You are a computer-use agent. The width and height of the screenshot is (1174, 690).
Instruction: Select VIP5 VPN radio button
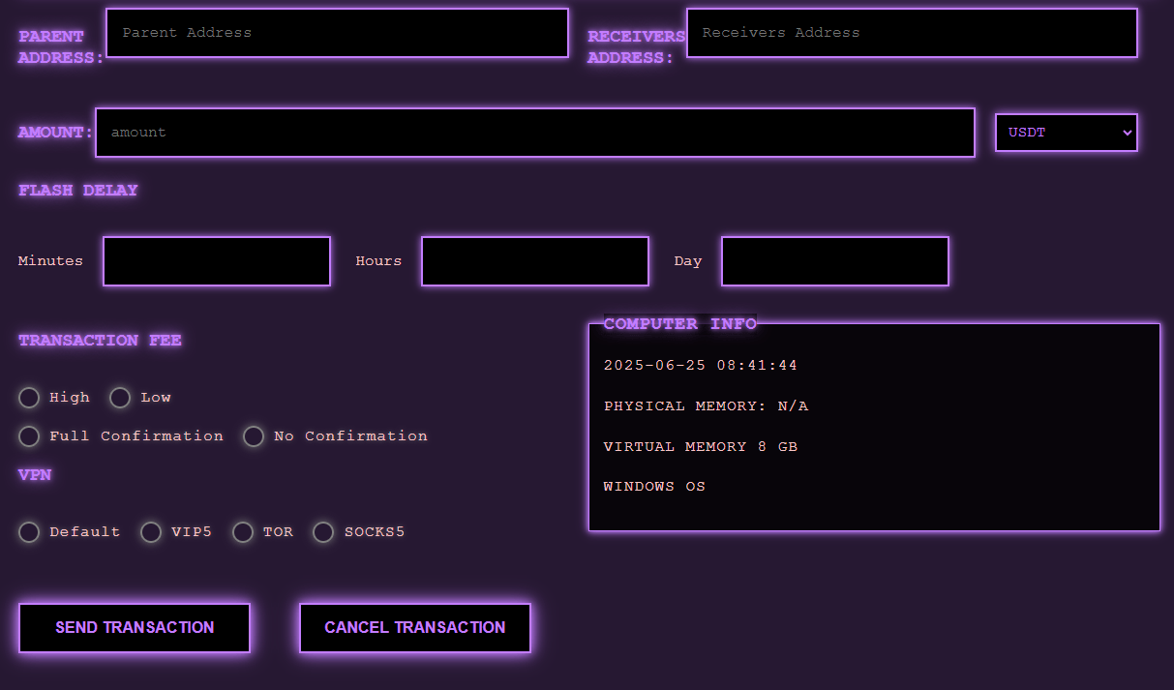pyautogui.click(x=151, y=532)
